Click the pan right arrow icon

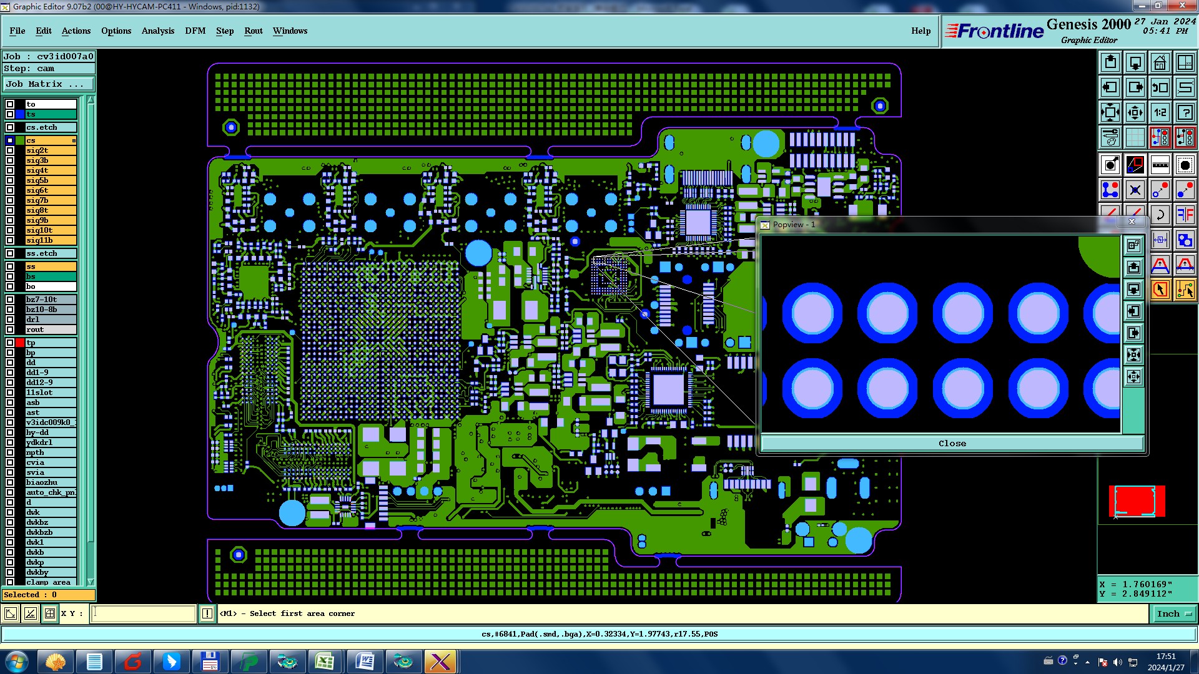(x=1135, y=87)
